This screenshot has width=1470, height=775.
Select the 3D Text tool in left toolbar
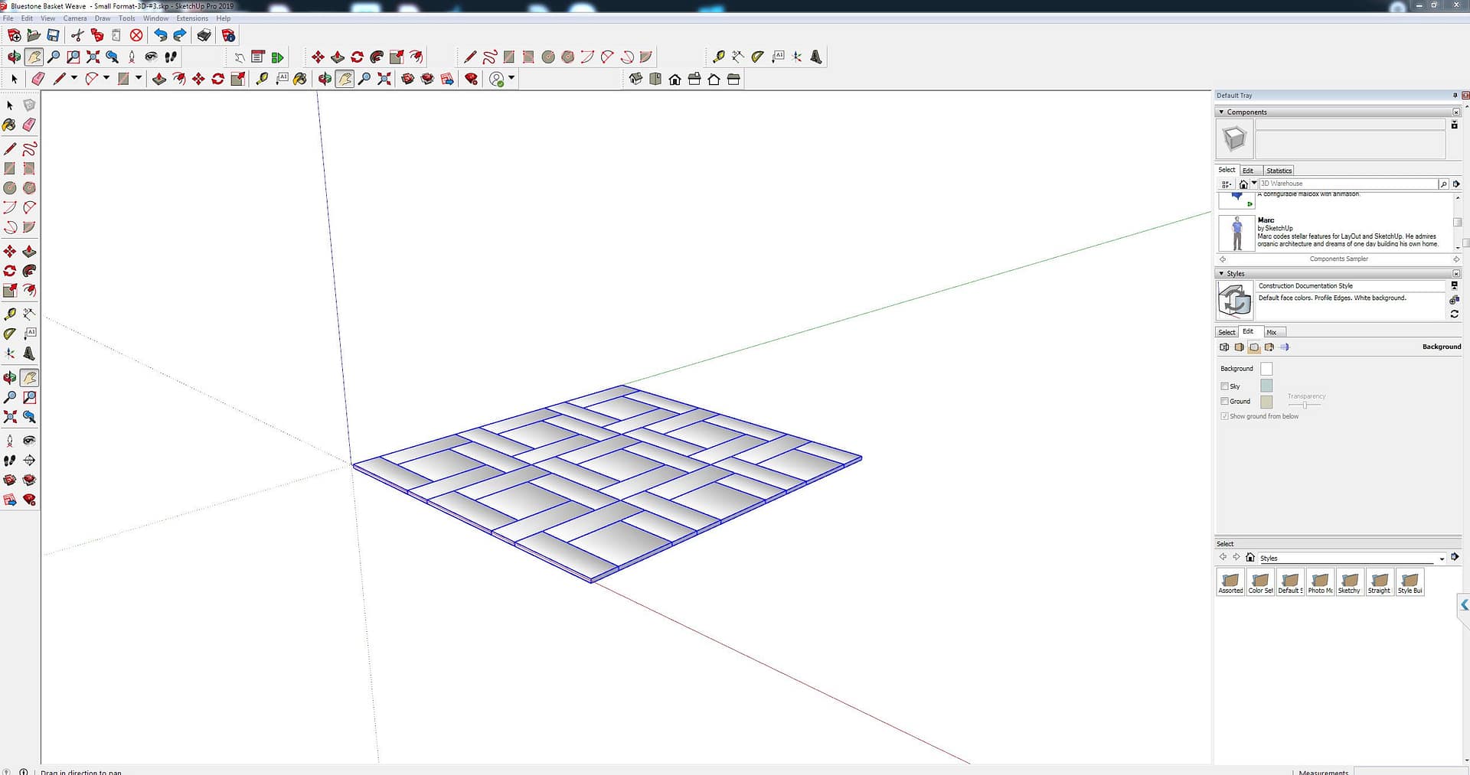coord(29,353)
